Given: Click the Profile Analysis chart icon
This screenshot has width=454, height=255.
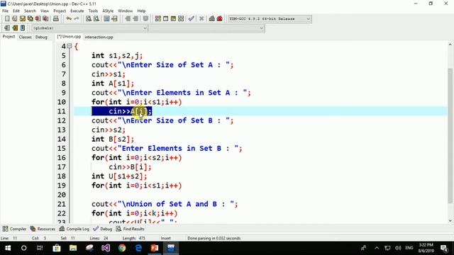Looking at the screenshot, I should [212, 19].
